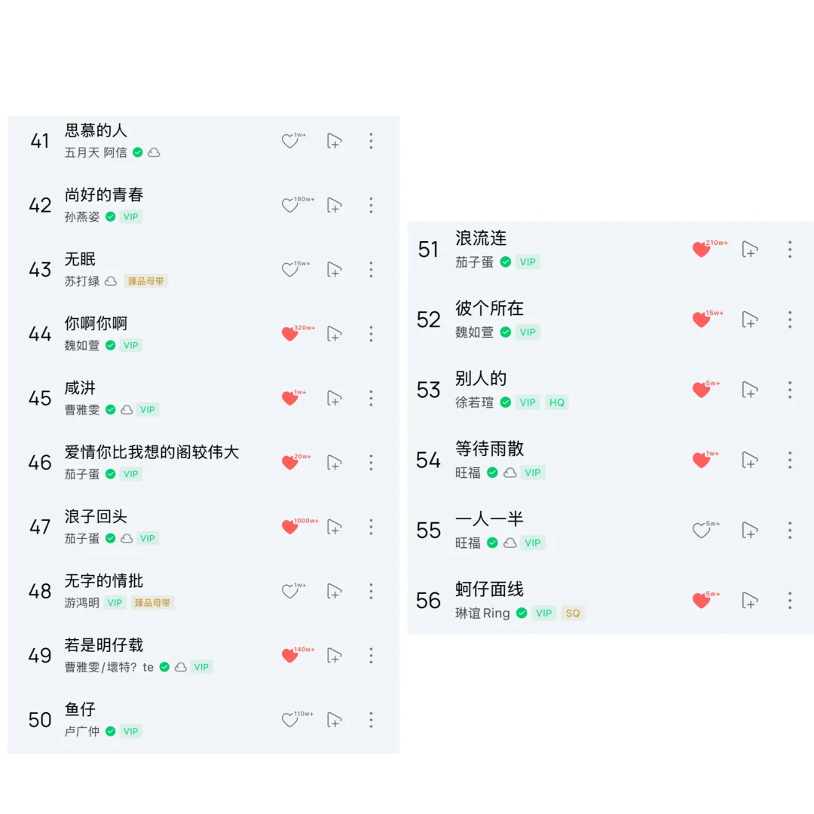The height and width of the screenshot is (814, 814).
Task: Click the 臻品母带 badge under 无字的情批
Action: 152,603
